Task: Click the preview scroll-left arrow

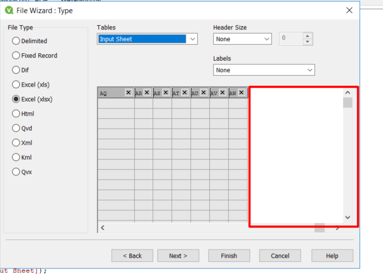Action: 103,227
